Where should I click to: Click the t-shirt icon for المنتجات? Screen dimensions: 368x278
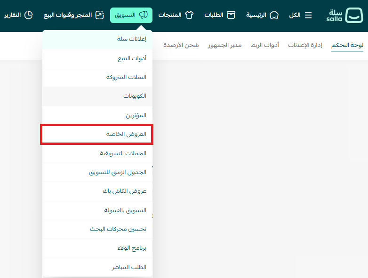click(189, 15)
